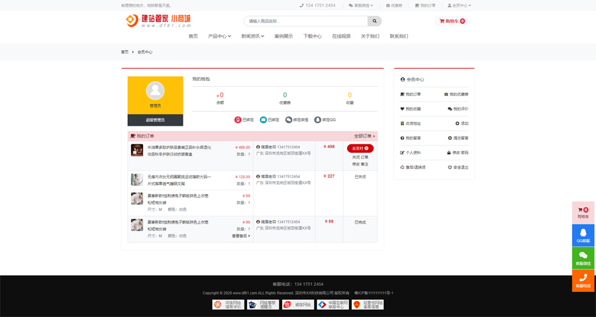Click the orange 客服电话 floating button

tap(583, 280)
